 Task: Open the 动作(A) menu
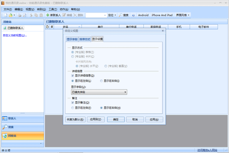point(64,9)
